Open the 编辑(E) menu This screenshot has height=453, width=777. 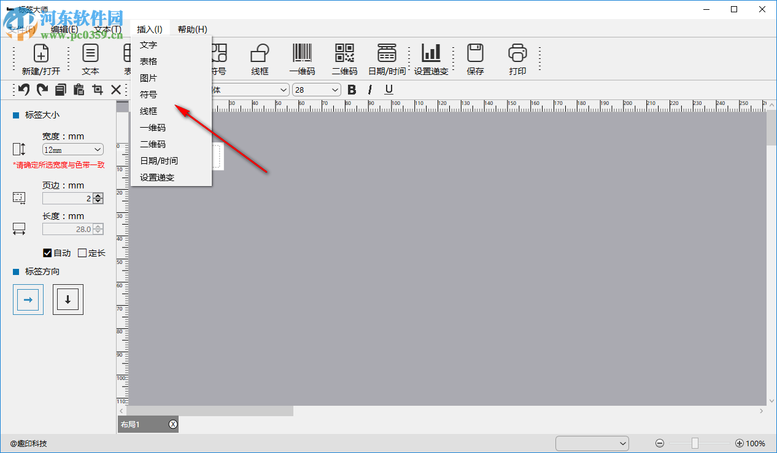coord(64,29)
